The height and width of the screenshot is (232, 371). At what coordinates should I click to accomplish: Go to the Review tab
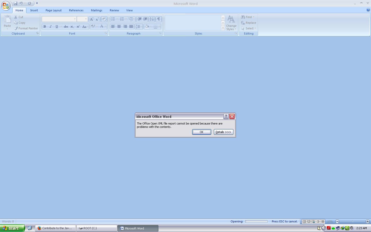[114, 10]
